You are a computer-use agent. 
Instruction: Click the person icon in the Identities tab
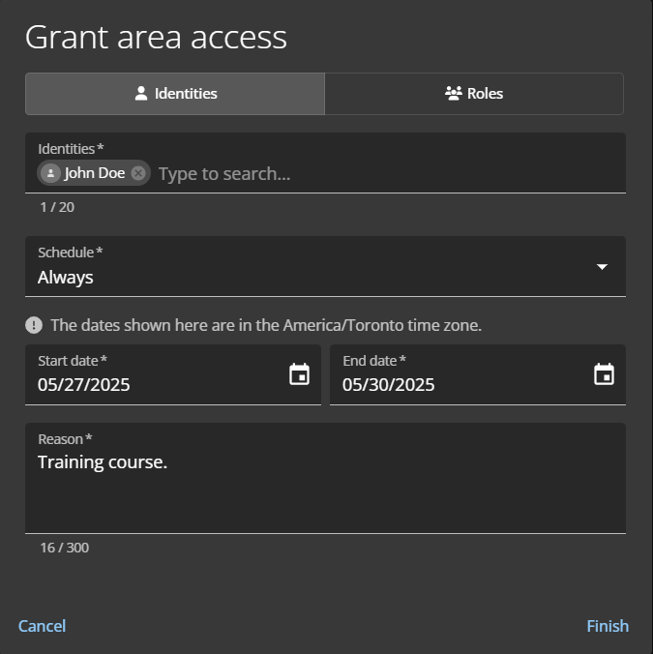(x=141, y=94)
